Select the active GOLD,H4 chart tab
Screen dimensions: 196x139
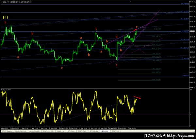point(105,131)
